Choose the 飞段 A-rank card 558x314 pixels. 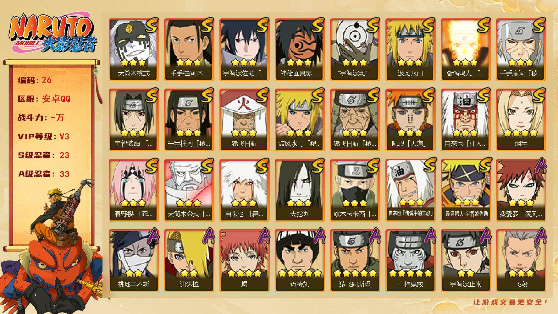(x=521, y=261)
